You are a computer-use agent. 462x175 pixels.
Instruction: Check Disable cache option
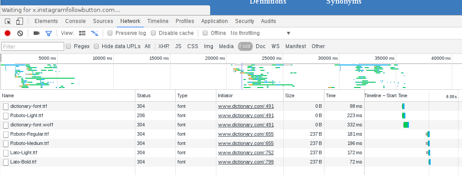pyautogui.click(x=153, y=33)
